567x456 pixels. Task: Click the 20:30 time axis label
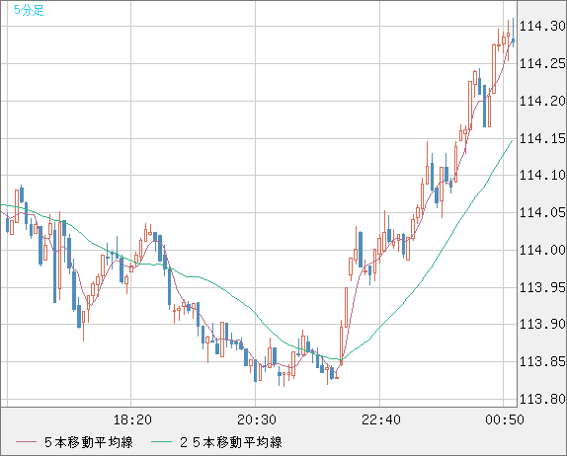257,419
